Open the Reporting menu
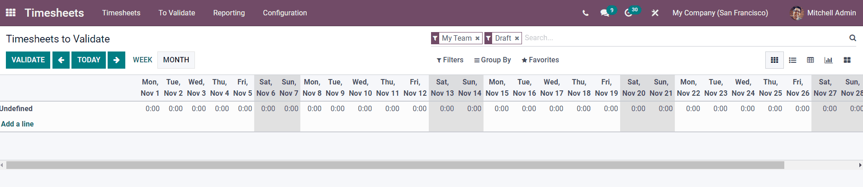863x187 pixels. point(229,13)
